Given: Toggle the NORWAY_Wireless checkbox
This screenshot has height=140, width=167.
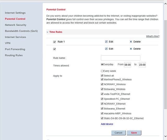Looking at the screenshot, I should click(102, 84).
